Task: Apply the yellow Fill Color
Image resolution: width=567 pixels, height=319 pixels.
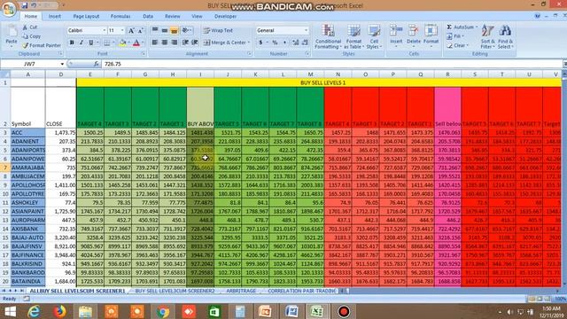Action: pos(122,43)
